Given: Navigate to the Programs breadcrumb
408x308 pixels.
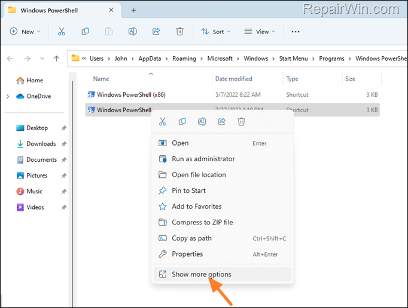Looking at the screenshot, I should (x=331, y=58).
